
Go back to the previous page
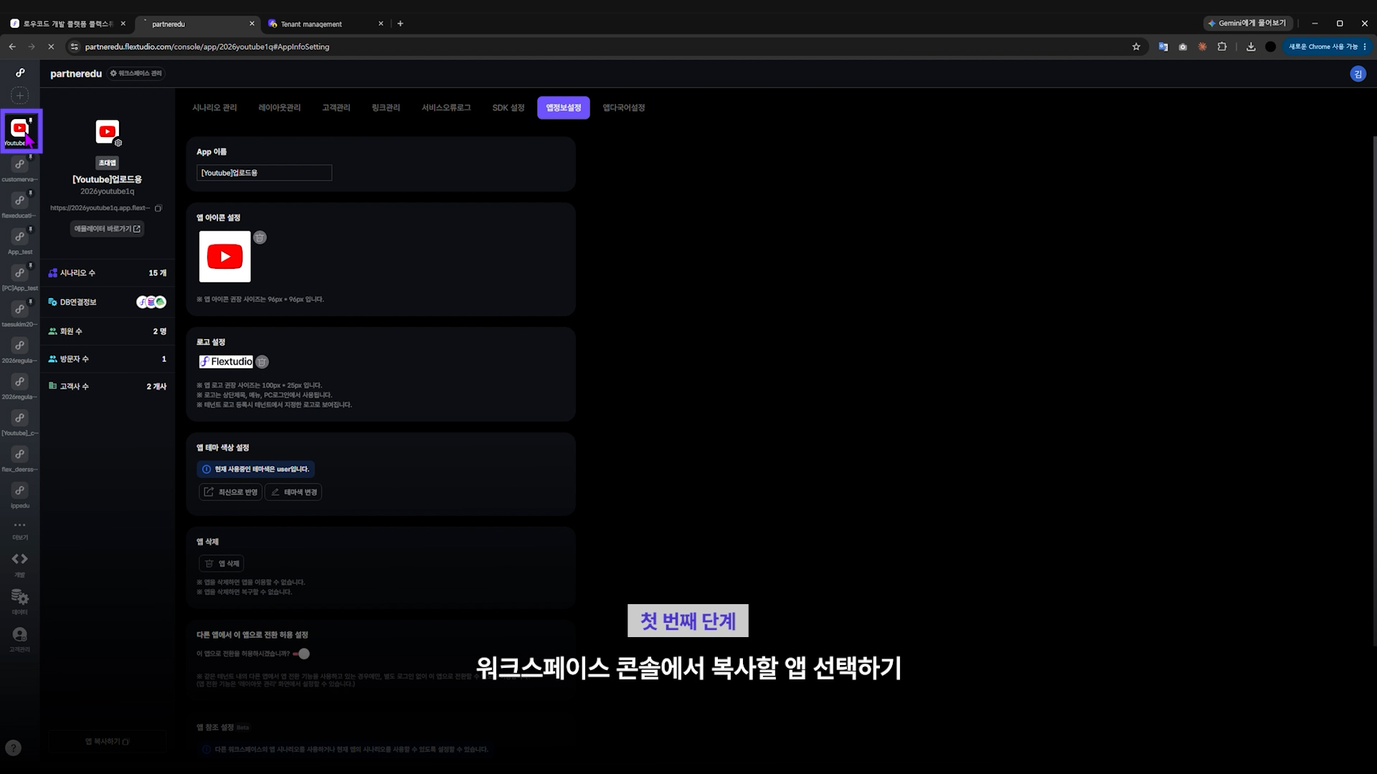12,47
